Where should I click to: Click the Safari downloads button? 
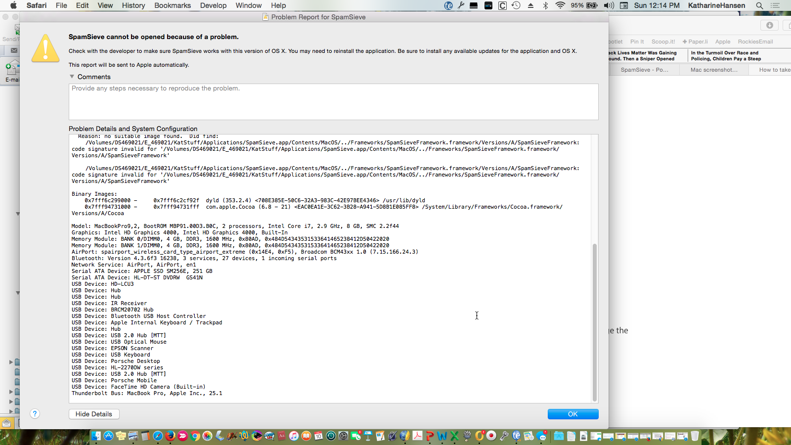(x=769, y=25)
